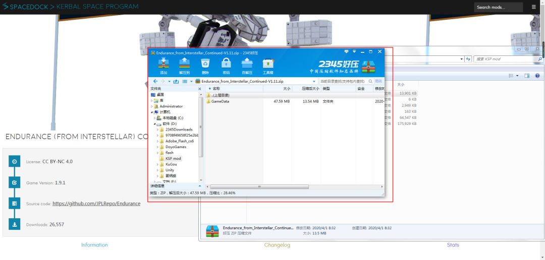The width and height of the screenshot is (545, 260).
Task: Collapse the 详细信息 details panel arrow
Action: click(200, 186)
